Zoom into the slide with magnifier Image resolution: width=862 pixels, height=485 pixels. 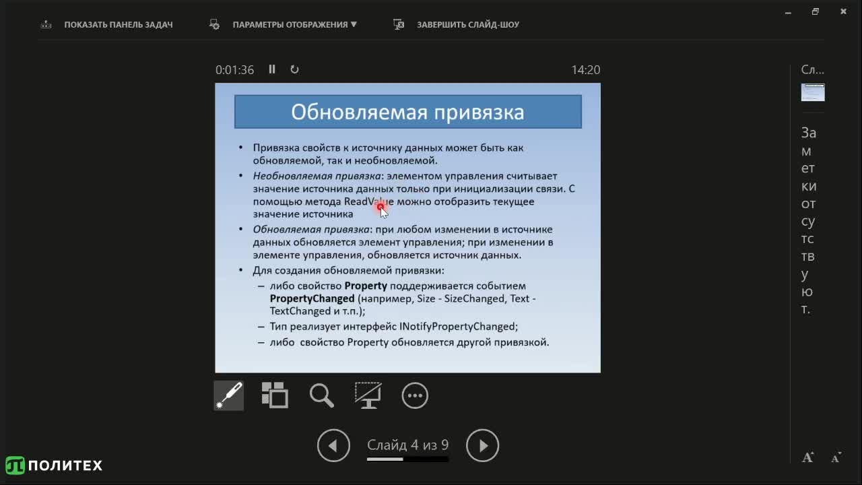(x=321, y=395)
